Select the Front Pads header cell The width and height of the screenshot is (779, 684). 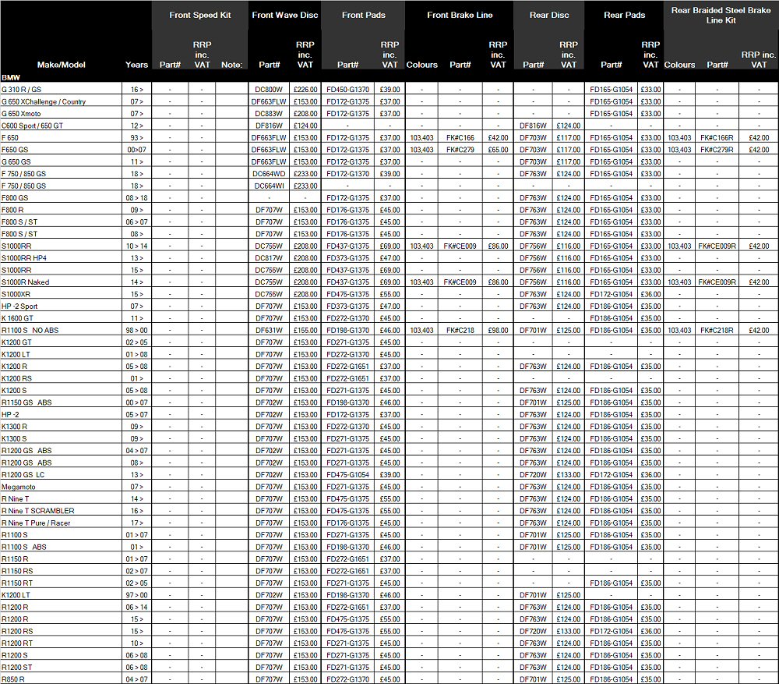363,15
